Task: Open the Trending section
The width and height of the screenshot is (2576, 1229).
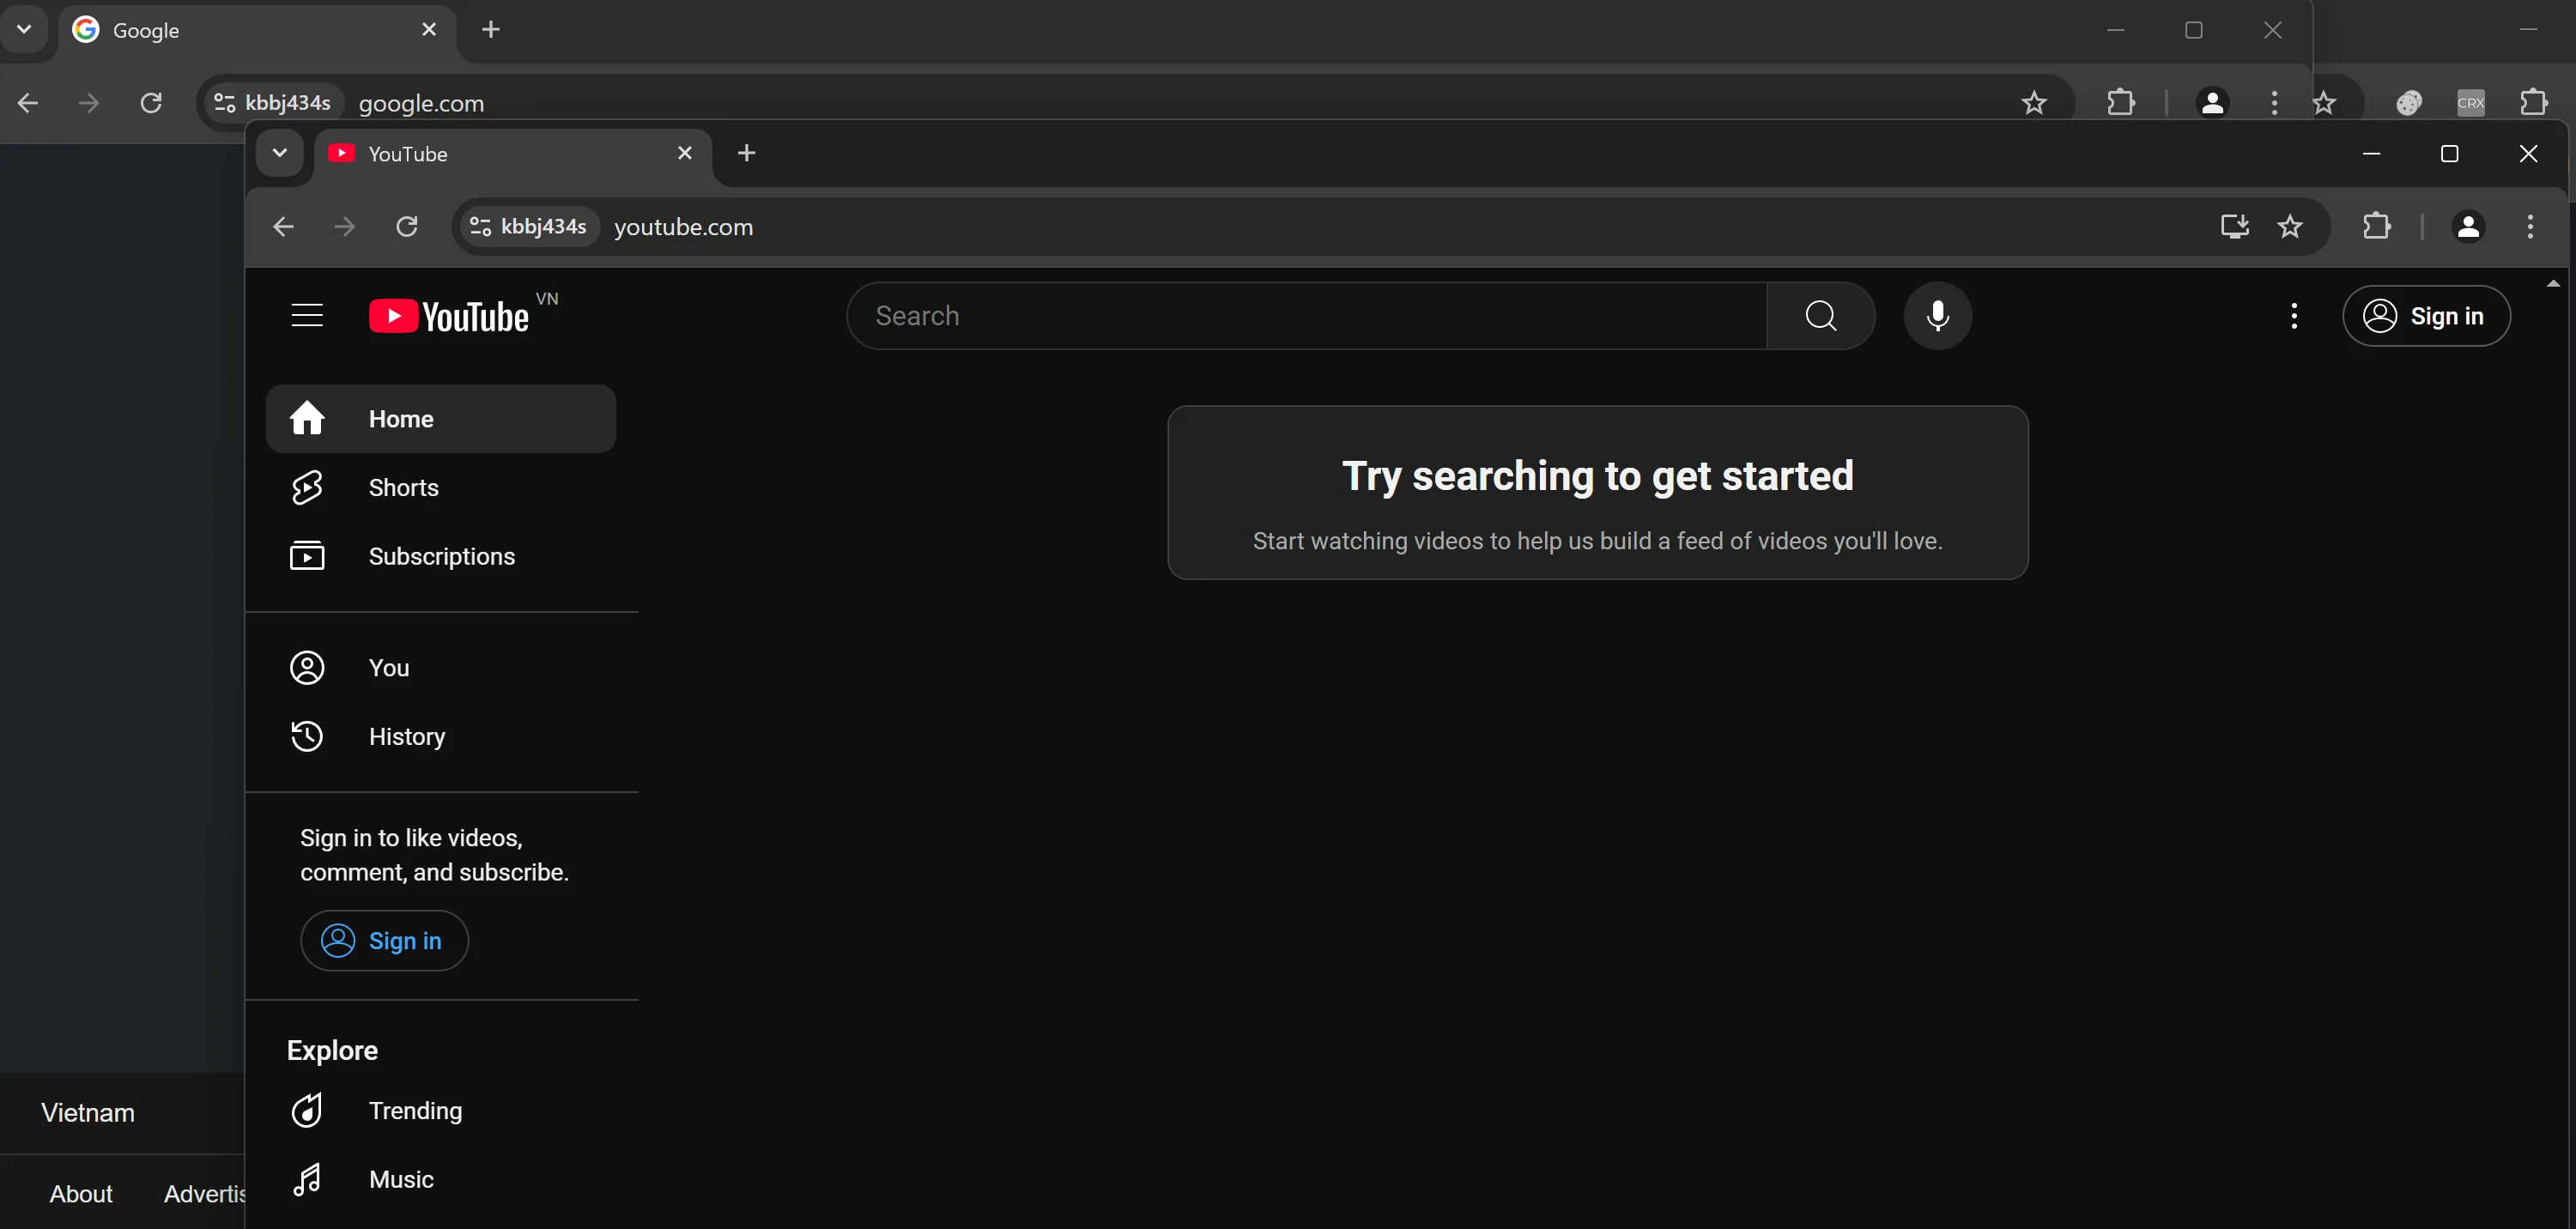Action: 415,1110
